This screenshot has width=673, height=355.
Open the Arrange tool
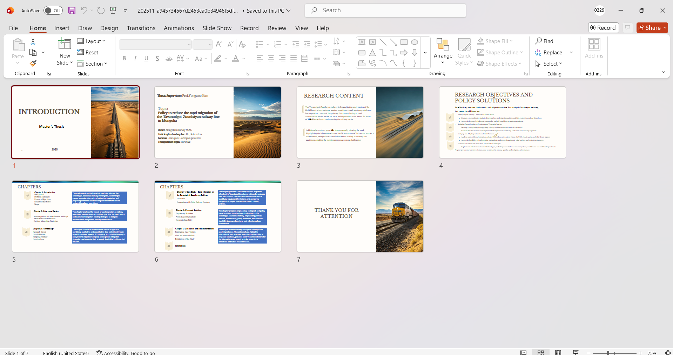tap(443, 52)
